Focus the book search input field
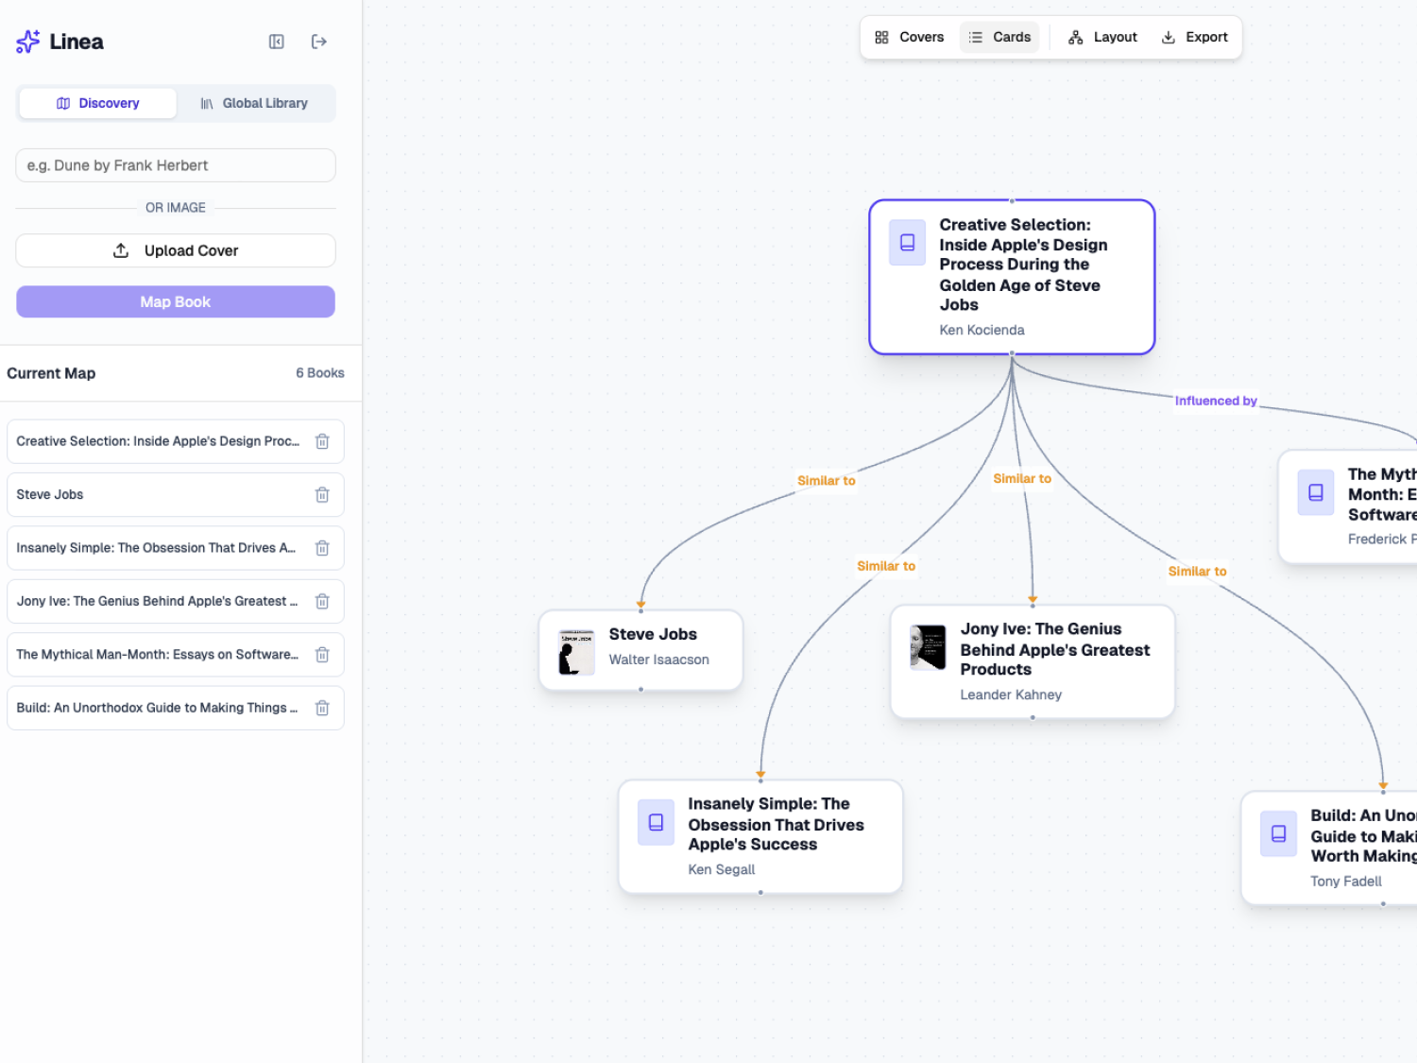 176,165
